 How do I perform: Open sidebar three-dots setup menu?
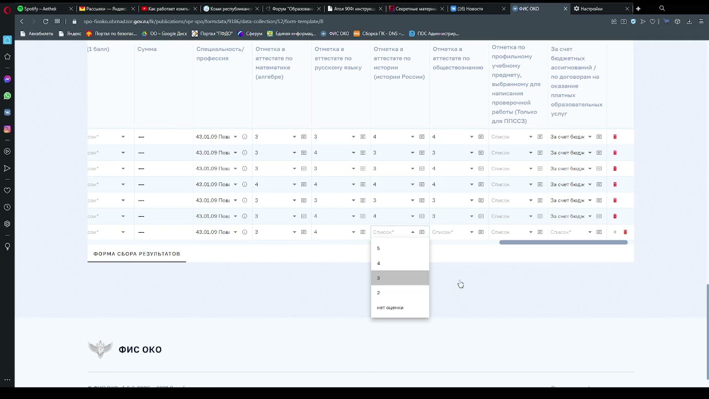[7, 380]
